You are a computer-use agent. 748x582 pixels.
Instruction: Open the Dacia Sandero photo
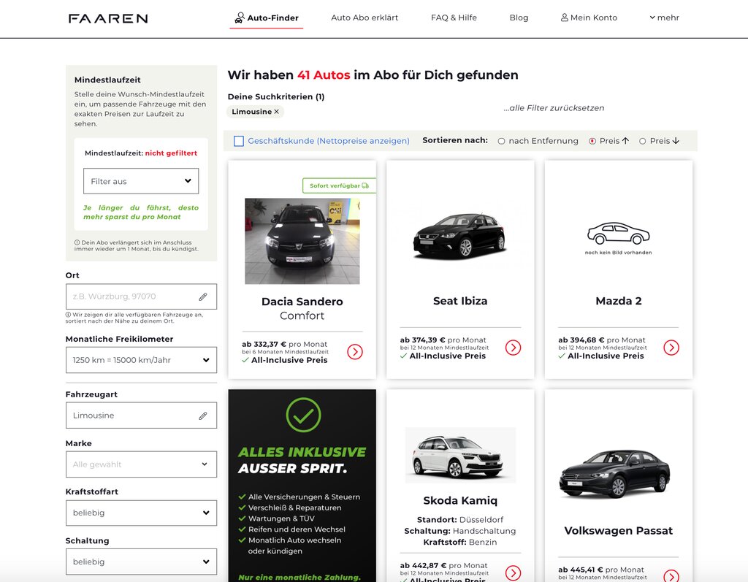[x=302, y=241]
